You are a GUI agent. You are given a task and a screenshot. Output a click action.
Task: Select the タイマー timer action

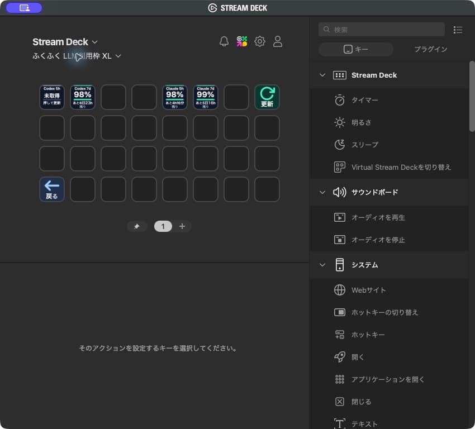point(389,100)
